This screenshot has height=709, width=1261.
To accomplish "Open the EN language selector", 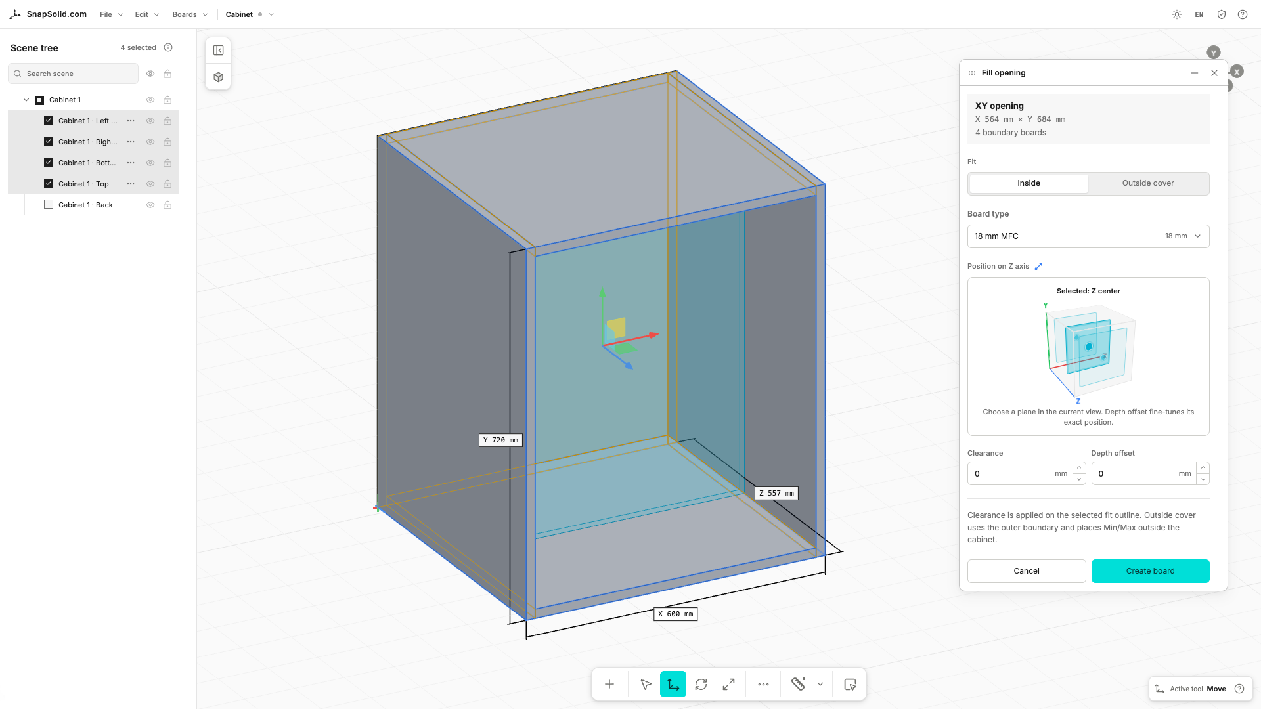I will point(1199,14).
